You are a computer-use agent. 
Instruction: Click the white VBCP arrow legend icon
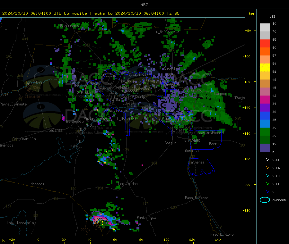pyautogui.click(x=265, y=160)
